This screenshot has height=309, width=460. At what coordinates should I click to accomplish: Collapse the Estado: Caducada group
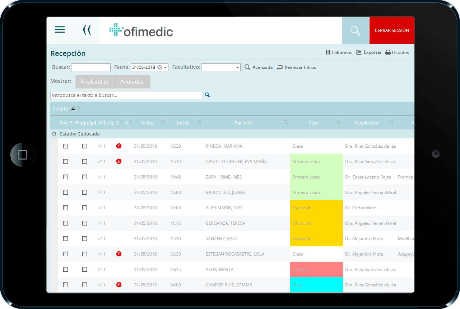[x=54, y=134]
